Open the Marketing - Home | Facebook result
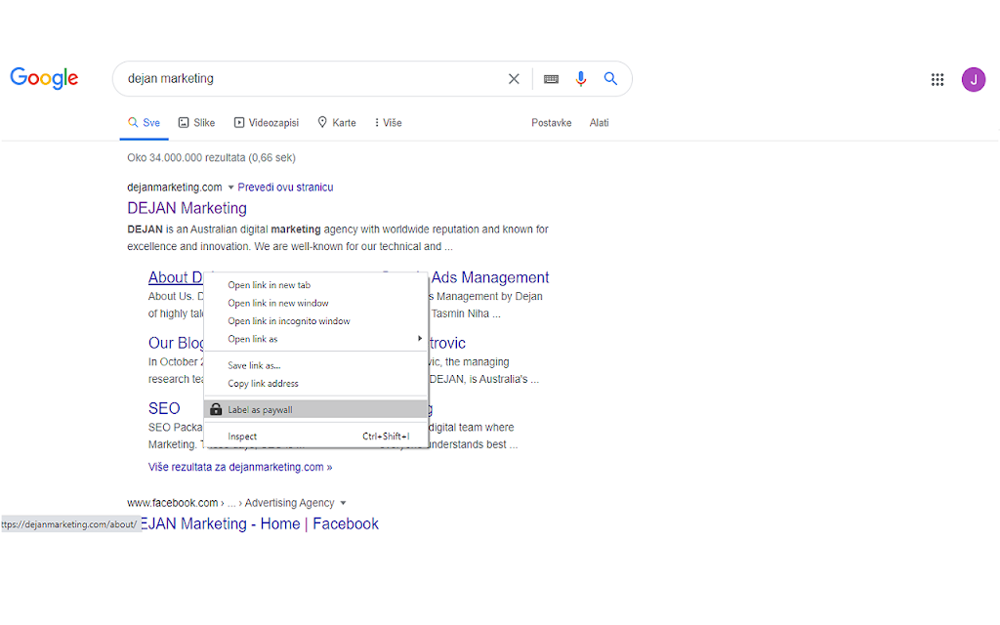Screen dimensions: 1000x625 [x=260, y=523]
